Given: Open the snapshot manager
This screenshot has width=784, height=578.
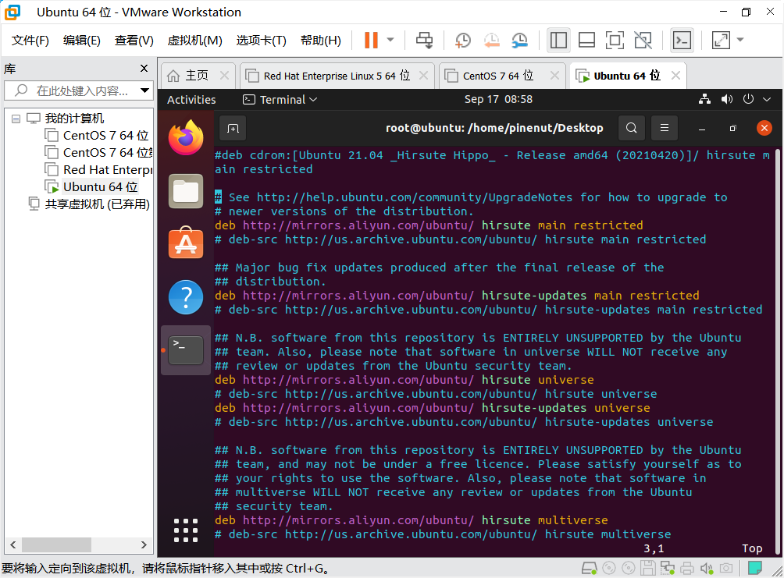Looking at the screenshot, I should [x=520, y=40].
